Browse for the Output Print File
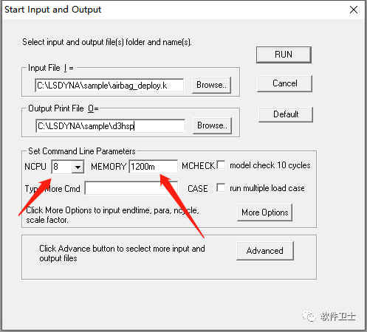Viewport: 367px width, 332px height. point(212,125)
